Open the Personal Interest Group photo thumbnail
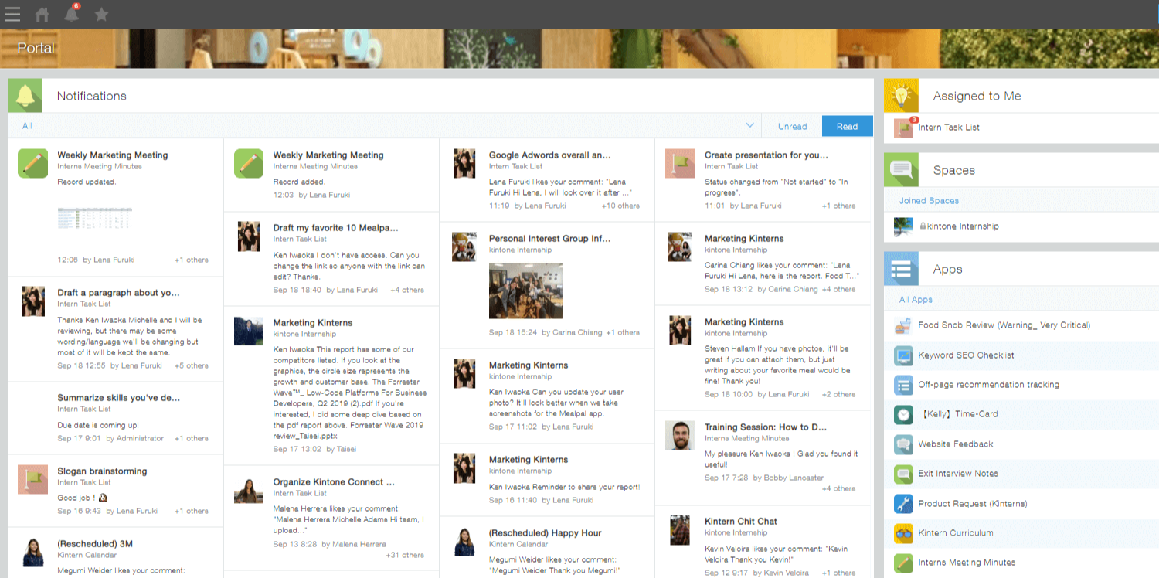This screenshot has width=1159, height=578. tap(525, 291)
